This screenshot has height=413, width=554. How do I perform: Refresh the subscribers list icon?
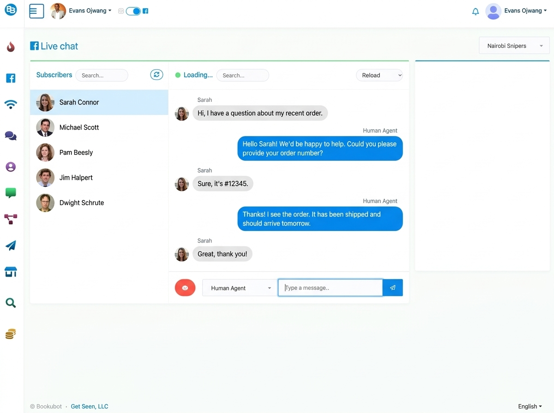tap(157, 75)
